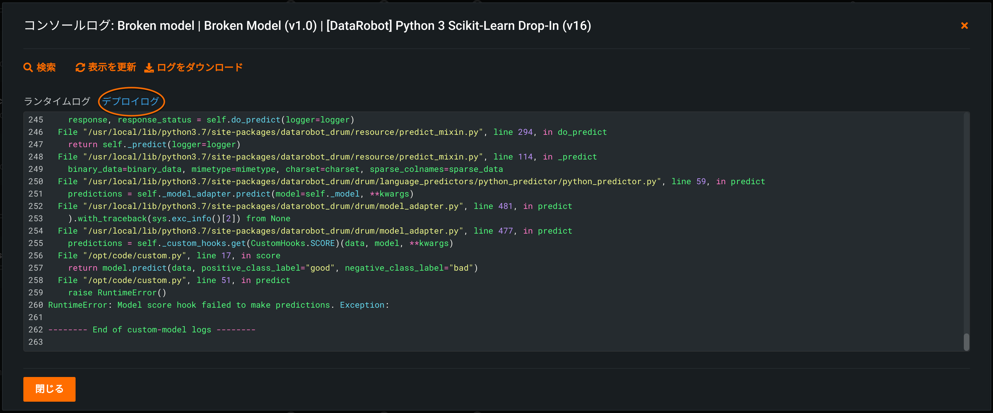The height and width of the screenshot is (413, 993).
Task: Open the 検索 search link
Action: coord(46,67)
